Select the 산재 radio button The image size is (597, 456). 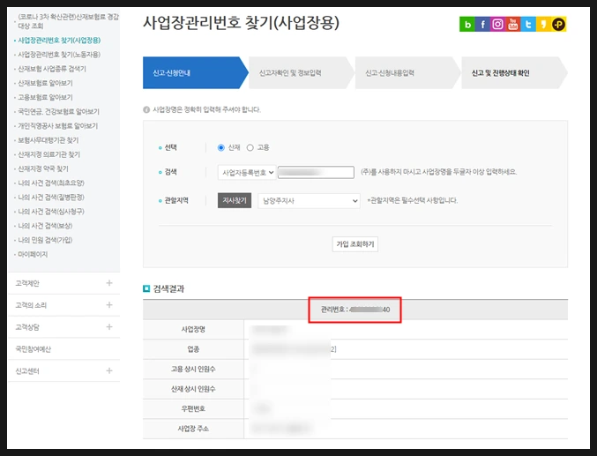pos(220,147)
